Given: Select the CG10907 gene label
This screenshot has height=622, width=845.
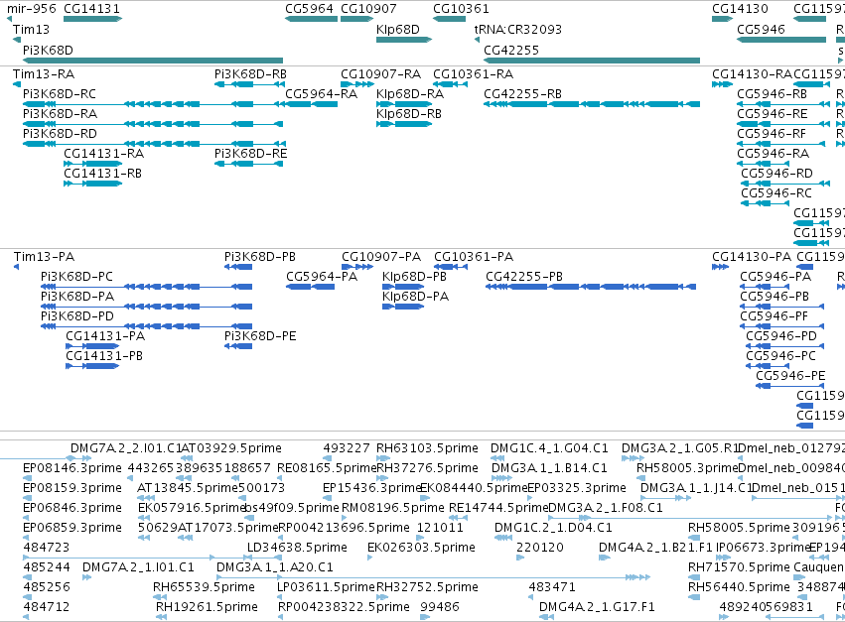Looking at the screenshot, I should click(x=368, y=9).
